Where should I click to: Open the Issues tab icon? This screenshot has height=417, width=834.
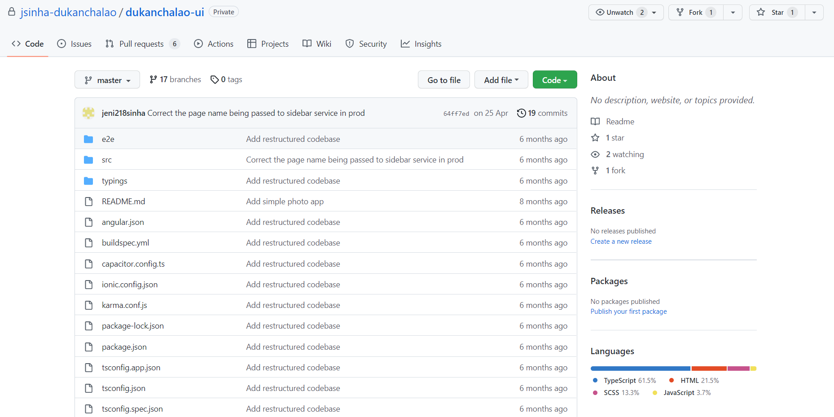pos(61,44)
